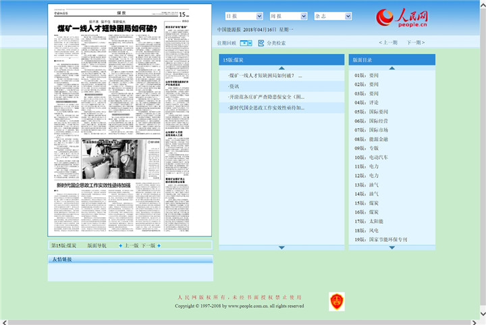Click up arrow in 版面目录 panel
Screen dimensions: 486x325
392,68
